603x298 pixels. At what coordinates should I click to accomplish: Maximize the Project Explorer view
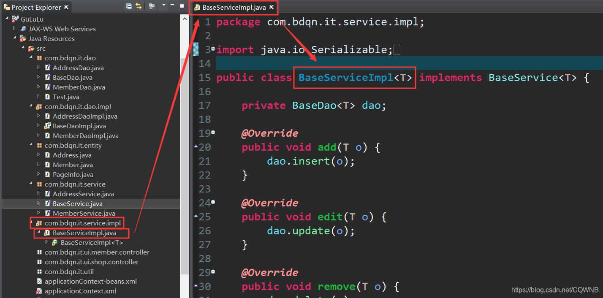click(182, 5)
